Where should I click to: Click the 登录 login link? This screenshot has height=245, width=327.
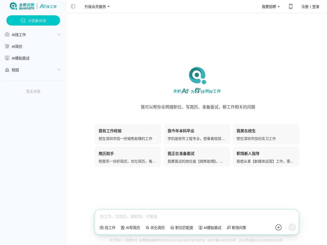pyautogui.click(x=316, y=7)
